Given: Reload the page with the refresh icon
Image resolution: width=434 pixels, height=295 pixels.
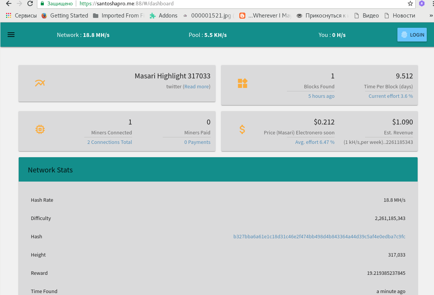Looking at the screenshot, I should coord(30,3).
